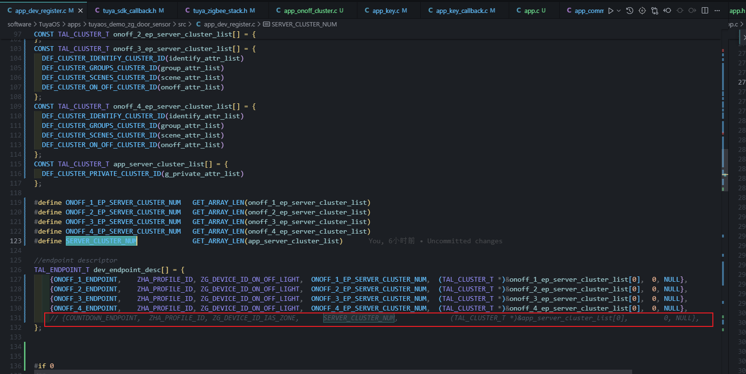This screenshot has width=746, height=374.
Task: Switch to the tuya_zigbee_stack.h tab
Action: tap(223, 11)
